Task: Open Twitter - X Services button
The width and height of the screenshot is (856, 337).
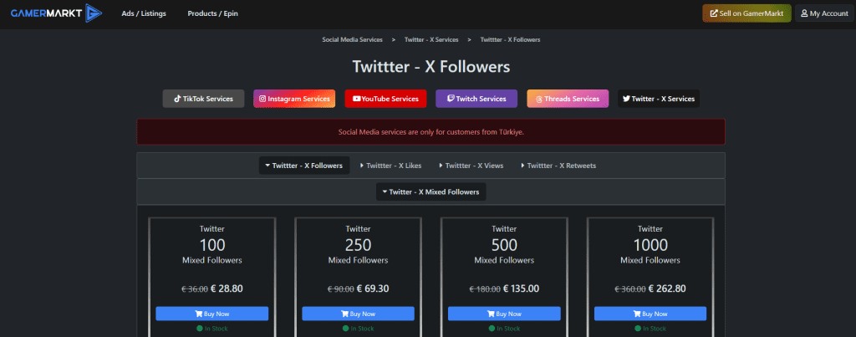Action: tap(659, 99)
